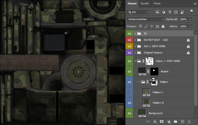Filter for shape layers icon
This screenshot has width=198, height=125.
tap(176, 12)
